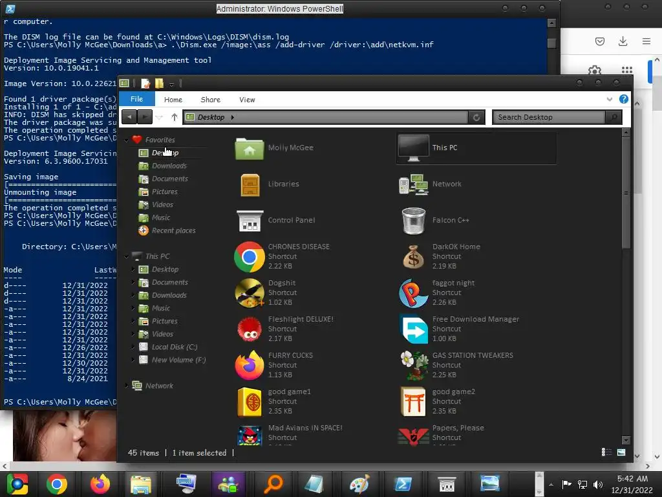Open the File menu tab
The image size is (662, 497).
tap(136, 99)
